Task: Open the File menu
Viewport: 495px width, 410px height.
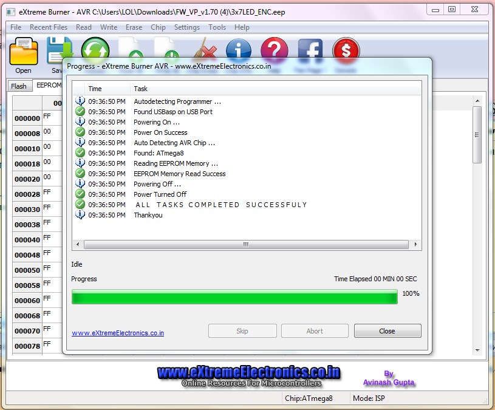Action: (x=16, y=27)
